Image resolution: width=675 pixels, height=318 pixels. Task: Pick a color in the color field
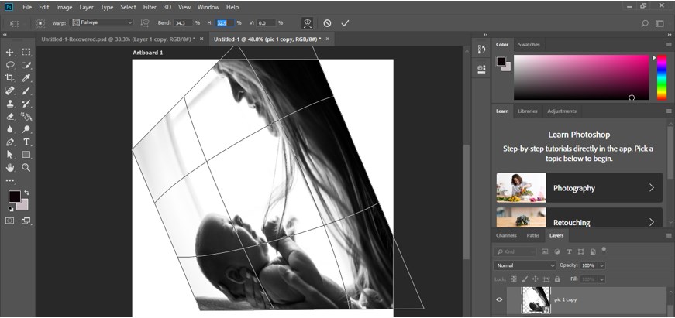pos(581,77)
